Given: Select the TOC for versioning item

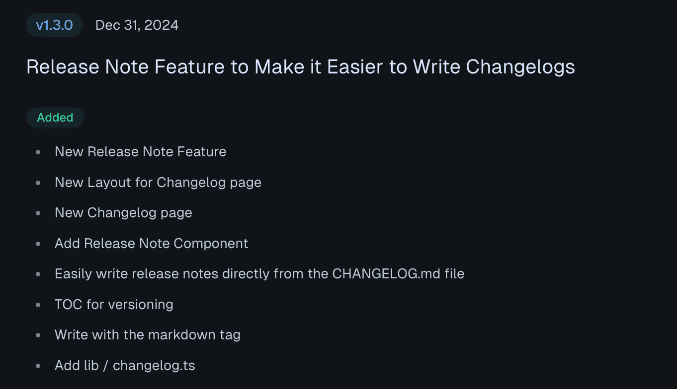Looking at the screenshot, I should (x=114, y=304).
